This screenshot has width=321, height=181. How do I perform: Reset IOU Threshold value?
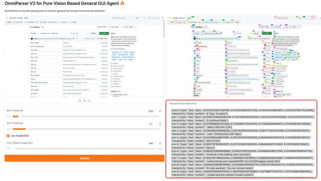tap(160, 124)
